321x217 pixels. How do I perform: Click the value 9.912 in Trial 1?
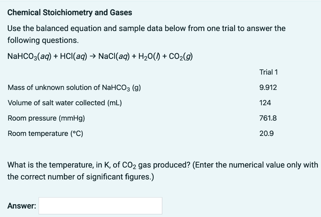point(268,87)
